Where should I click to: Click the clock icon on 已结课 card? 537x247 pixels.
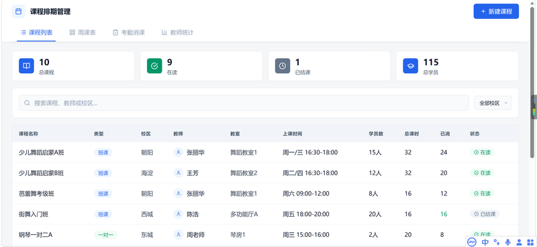tap(283, 66)
